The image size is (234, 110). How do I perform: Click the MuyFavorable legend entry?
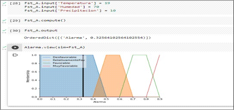[x=65, y=66]
